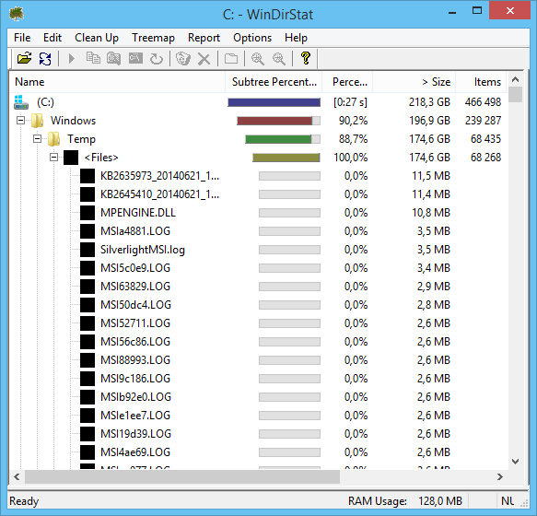Click the olive subtree bar of <Files>
The width and height of the screenshot is (537, 516).
[x=286, y=158]
